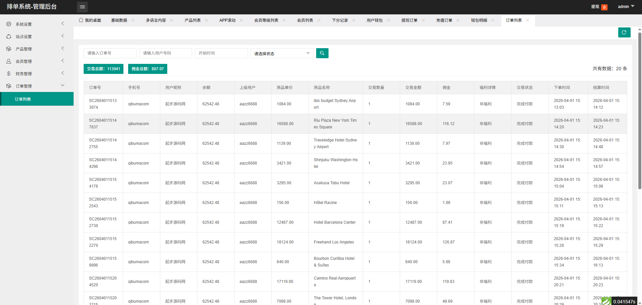The width and height of the screenshot is (642, 305).
Task: Click the 系统设置 gear icon in sidebar
Action: 9,24
